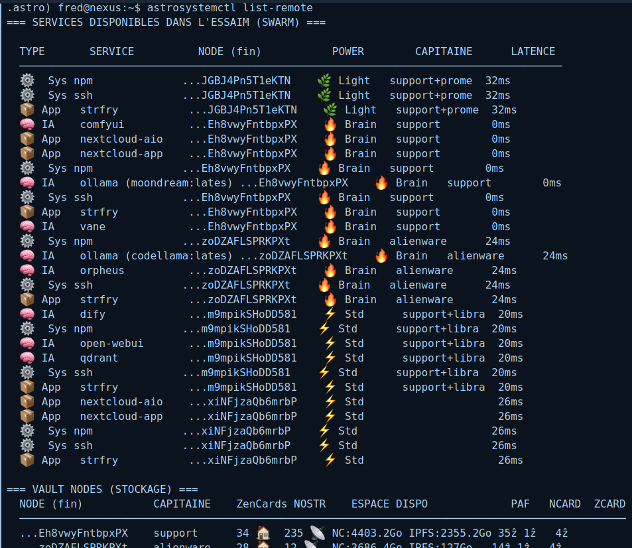Click the CAPITAINE header in the services table
This screenshot has height=548, width=632.
pyautogui.click(x=444, y=51)
